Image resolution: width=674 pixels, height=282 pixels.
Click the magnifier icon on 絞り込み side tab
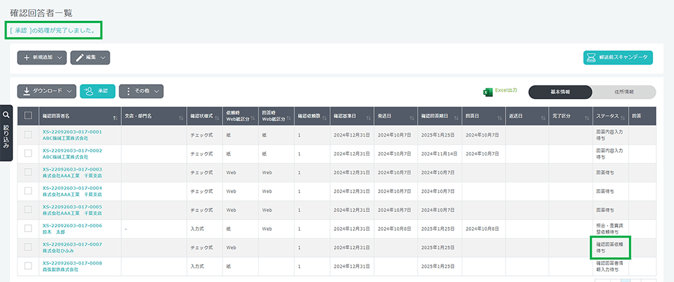(x=6, y=115)
